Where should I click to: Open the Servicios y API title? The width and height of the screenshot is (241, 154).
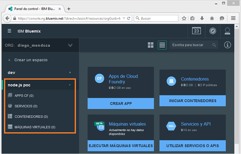pos(196,124)
